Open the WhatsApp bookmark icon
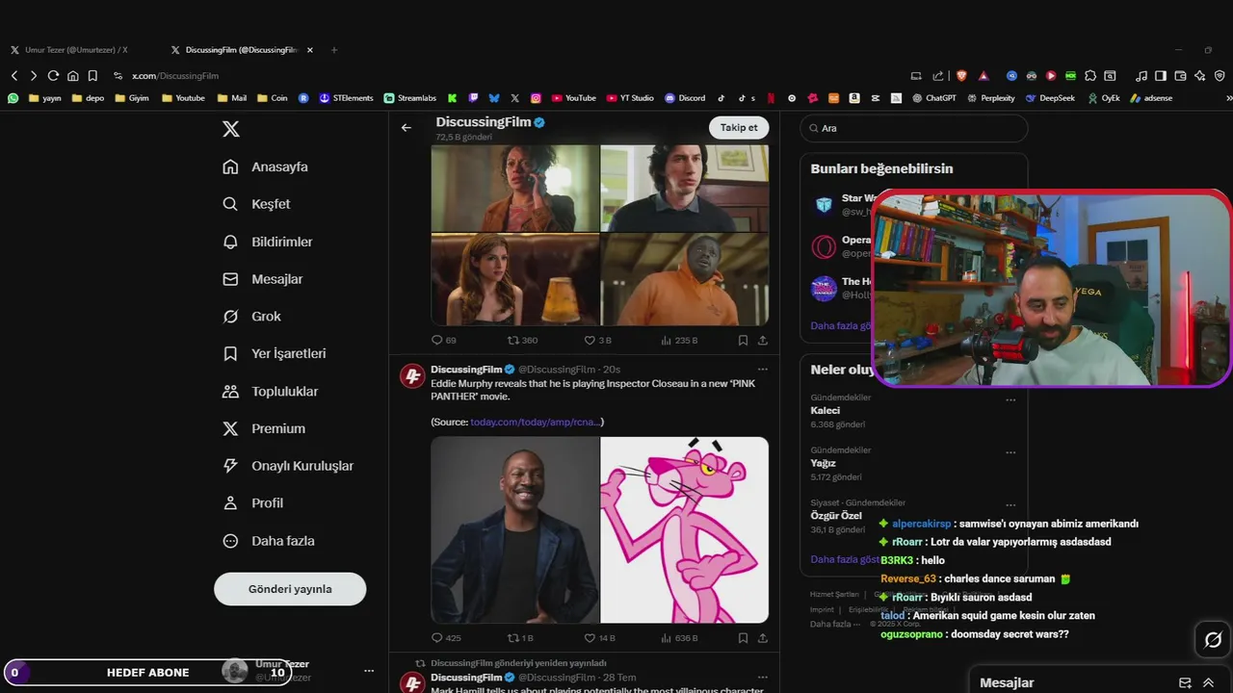1233x693 pixels. pos(13,98)
